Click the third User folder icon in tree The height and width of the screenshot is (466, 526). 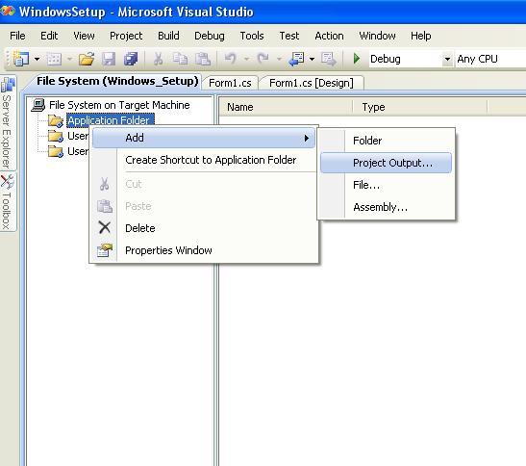coord(56,151)
